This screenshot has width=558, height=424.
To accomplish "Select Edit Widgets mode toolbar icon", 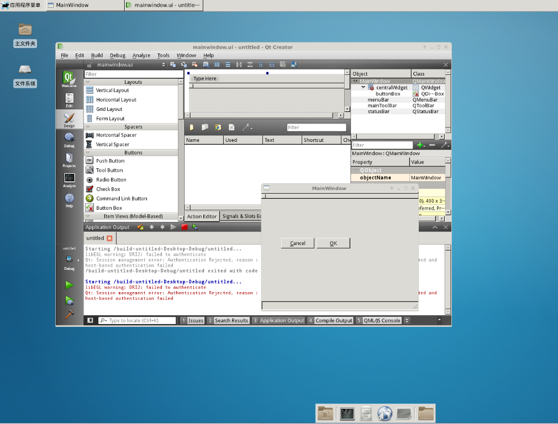I will coord(173,65).
